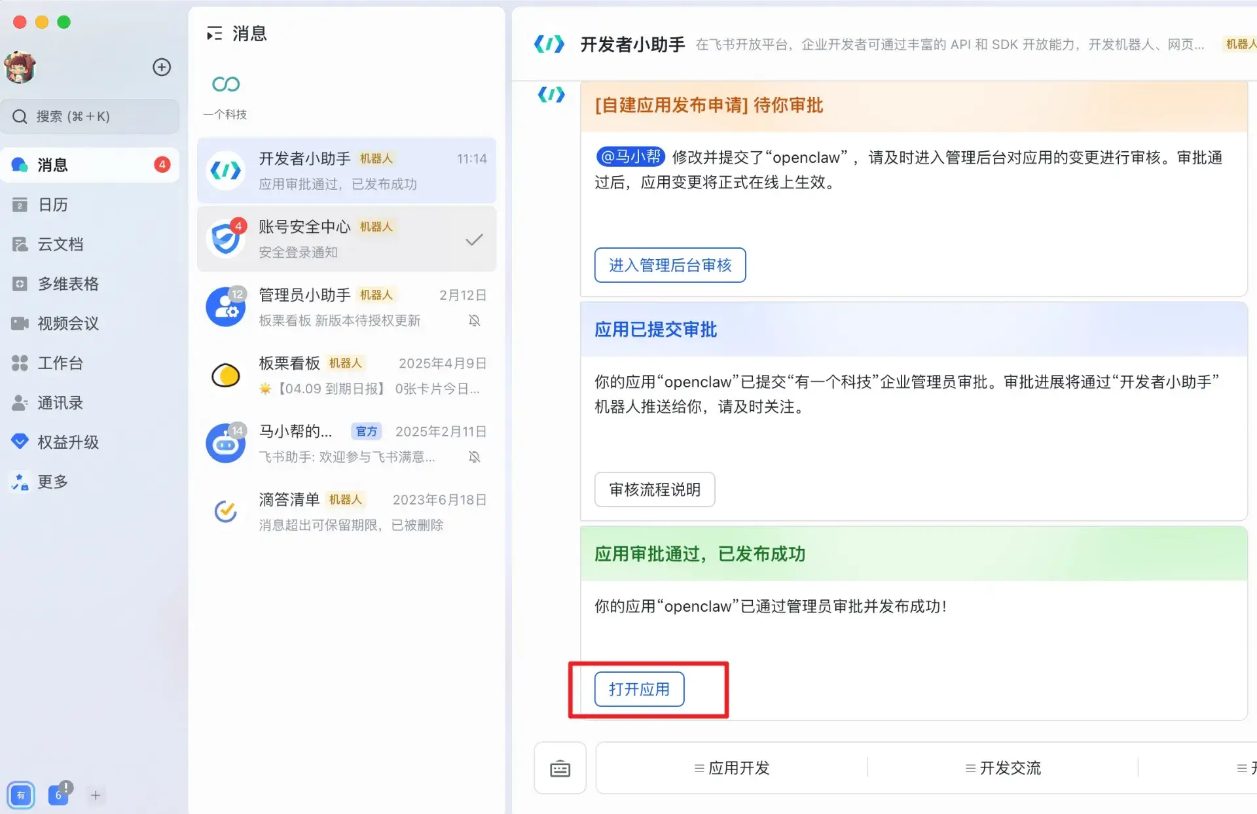Select 消息 tab in sidebar

(x=52, y=165)
